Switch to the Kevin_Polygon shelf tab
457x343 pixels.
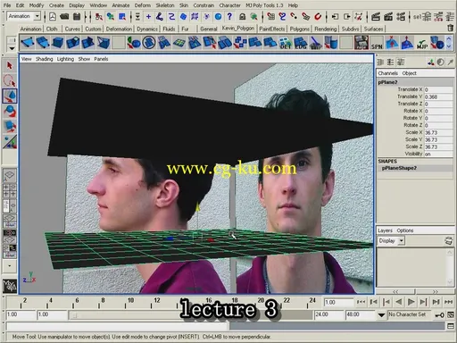[x=238, y=29]
